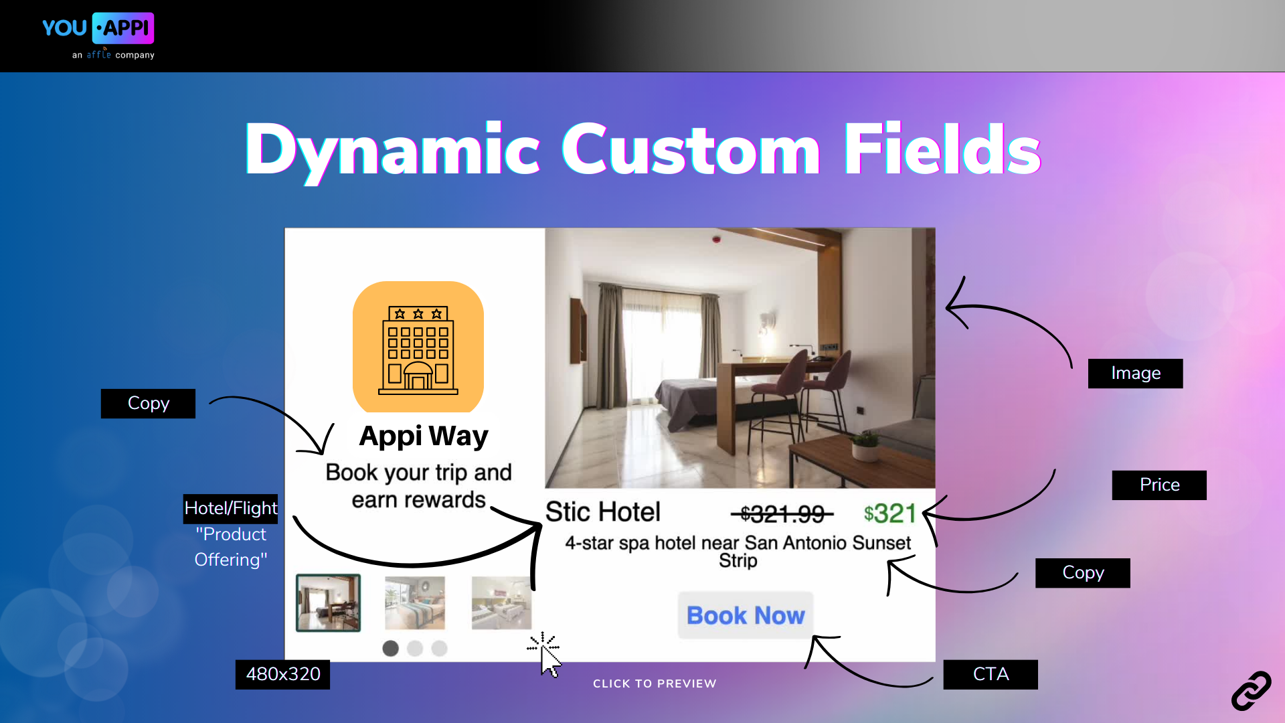Select the middle carousel dot indicator
The image size is (1285, 723).
(415, 648)
